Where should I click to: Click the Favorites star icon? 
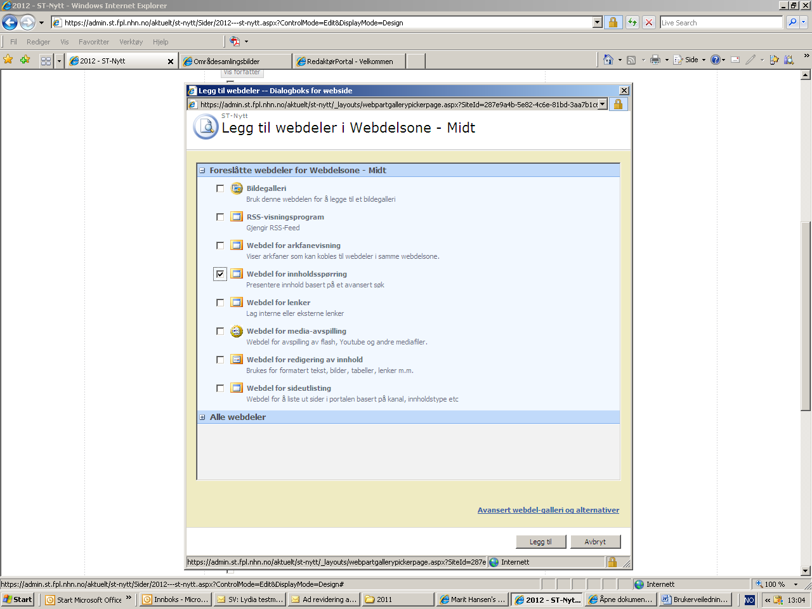click(x=8, y=60)
